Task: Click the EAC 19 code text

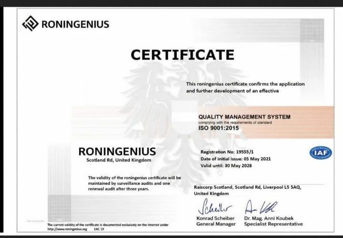Action: coord(99,229)
